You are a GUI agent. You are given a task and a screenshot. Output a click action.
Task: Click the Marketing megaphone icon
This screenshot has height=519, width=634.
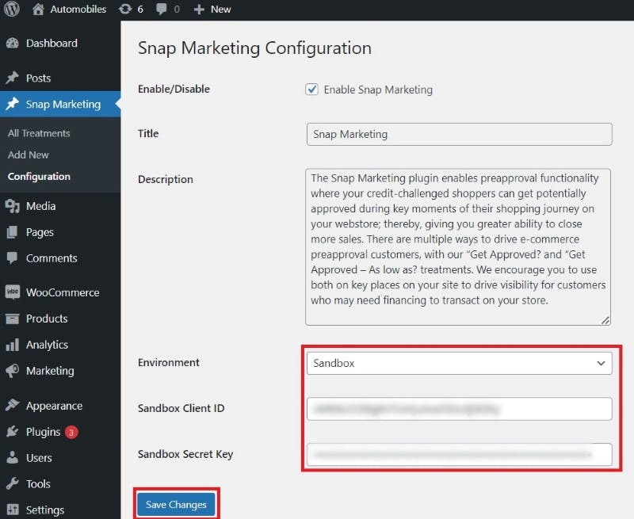[12, 371]
